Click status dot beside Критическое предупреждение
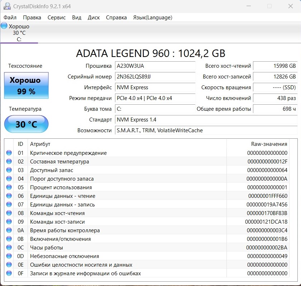 [x=9, y=153]
